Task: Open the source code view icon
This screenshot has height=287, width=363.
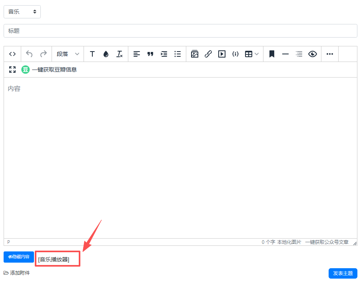Action: click(x=12, y=54)
